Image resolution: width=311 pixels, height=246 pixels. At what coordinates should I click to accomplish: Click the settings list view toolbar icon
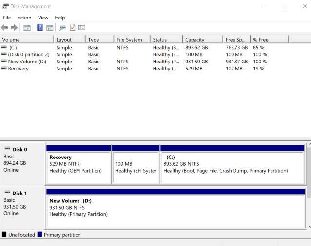[82, 27]
